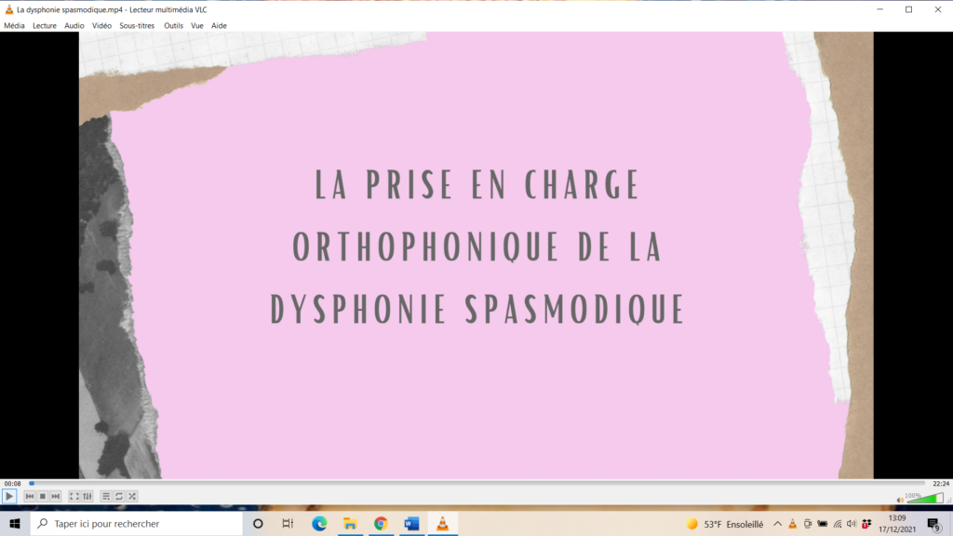Show the playlist panel
The width and height of the screenshot is (953, 536).
click(x=106, y=497)
